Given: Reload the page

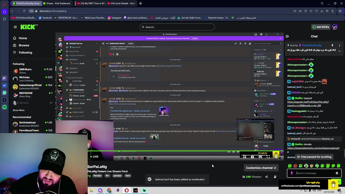Looking at the screenshot, I should 24,11.
